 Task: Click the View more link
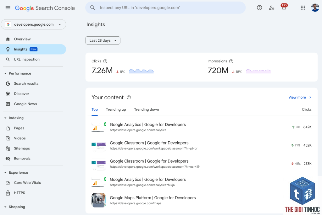[x=300, y=97]
